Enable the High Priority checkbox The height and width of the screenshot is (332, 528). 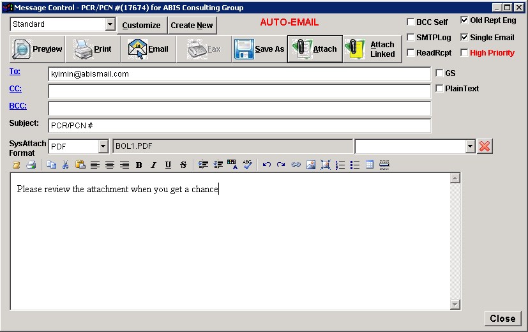click(x=464, y=53)
